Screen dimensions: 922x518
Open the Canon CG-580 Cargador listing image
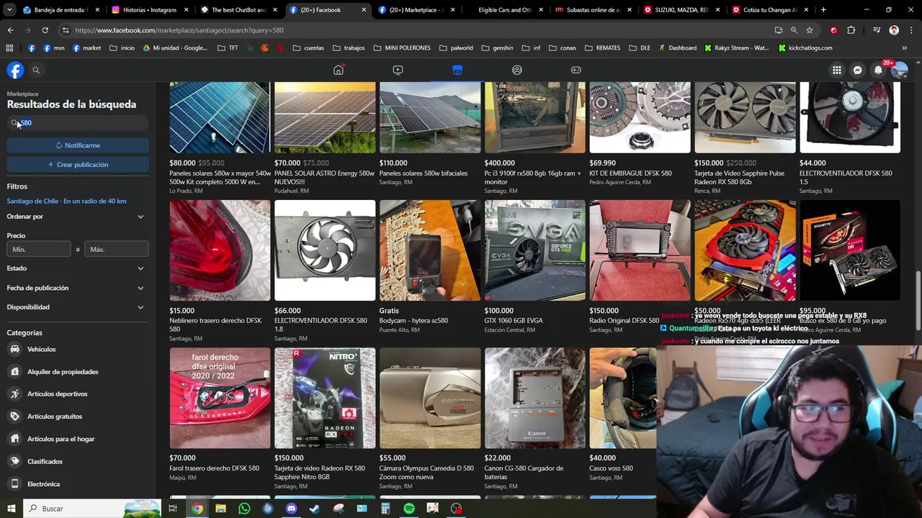534,398
